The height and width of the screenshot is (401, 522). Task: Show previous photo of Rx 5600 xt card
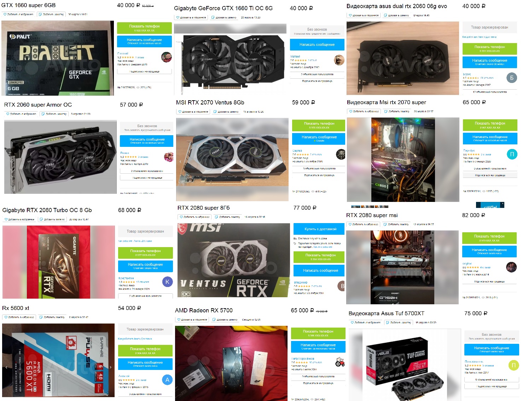pos(6,367)
